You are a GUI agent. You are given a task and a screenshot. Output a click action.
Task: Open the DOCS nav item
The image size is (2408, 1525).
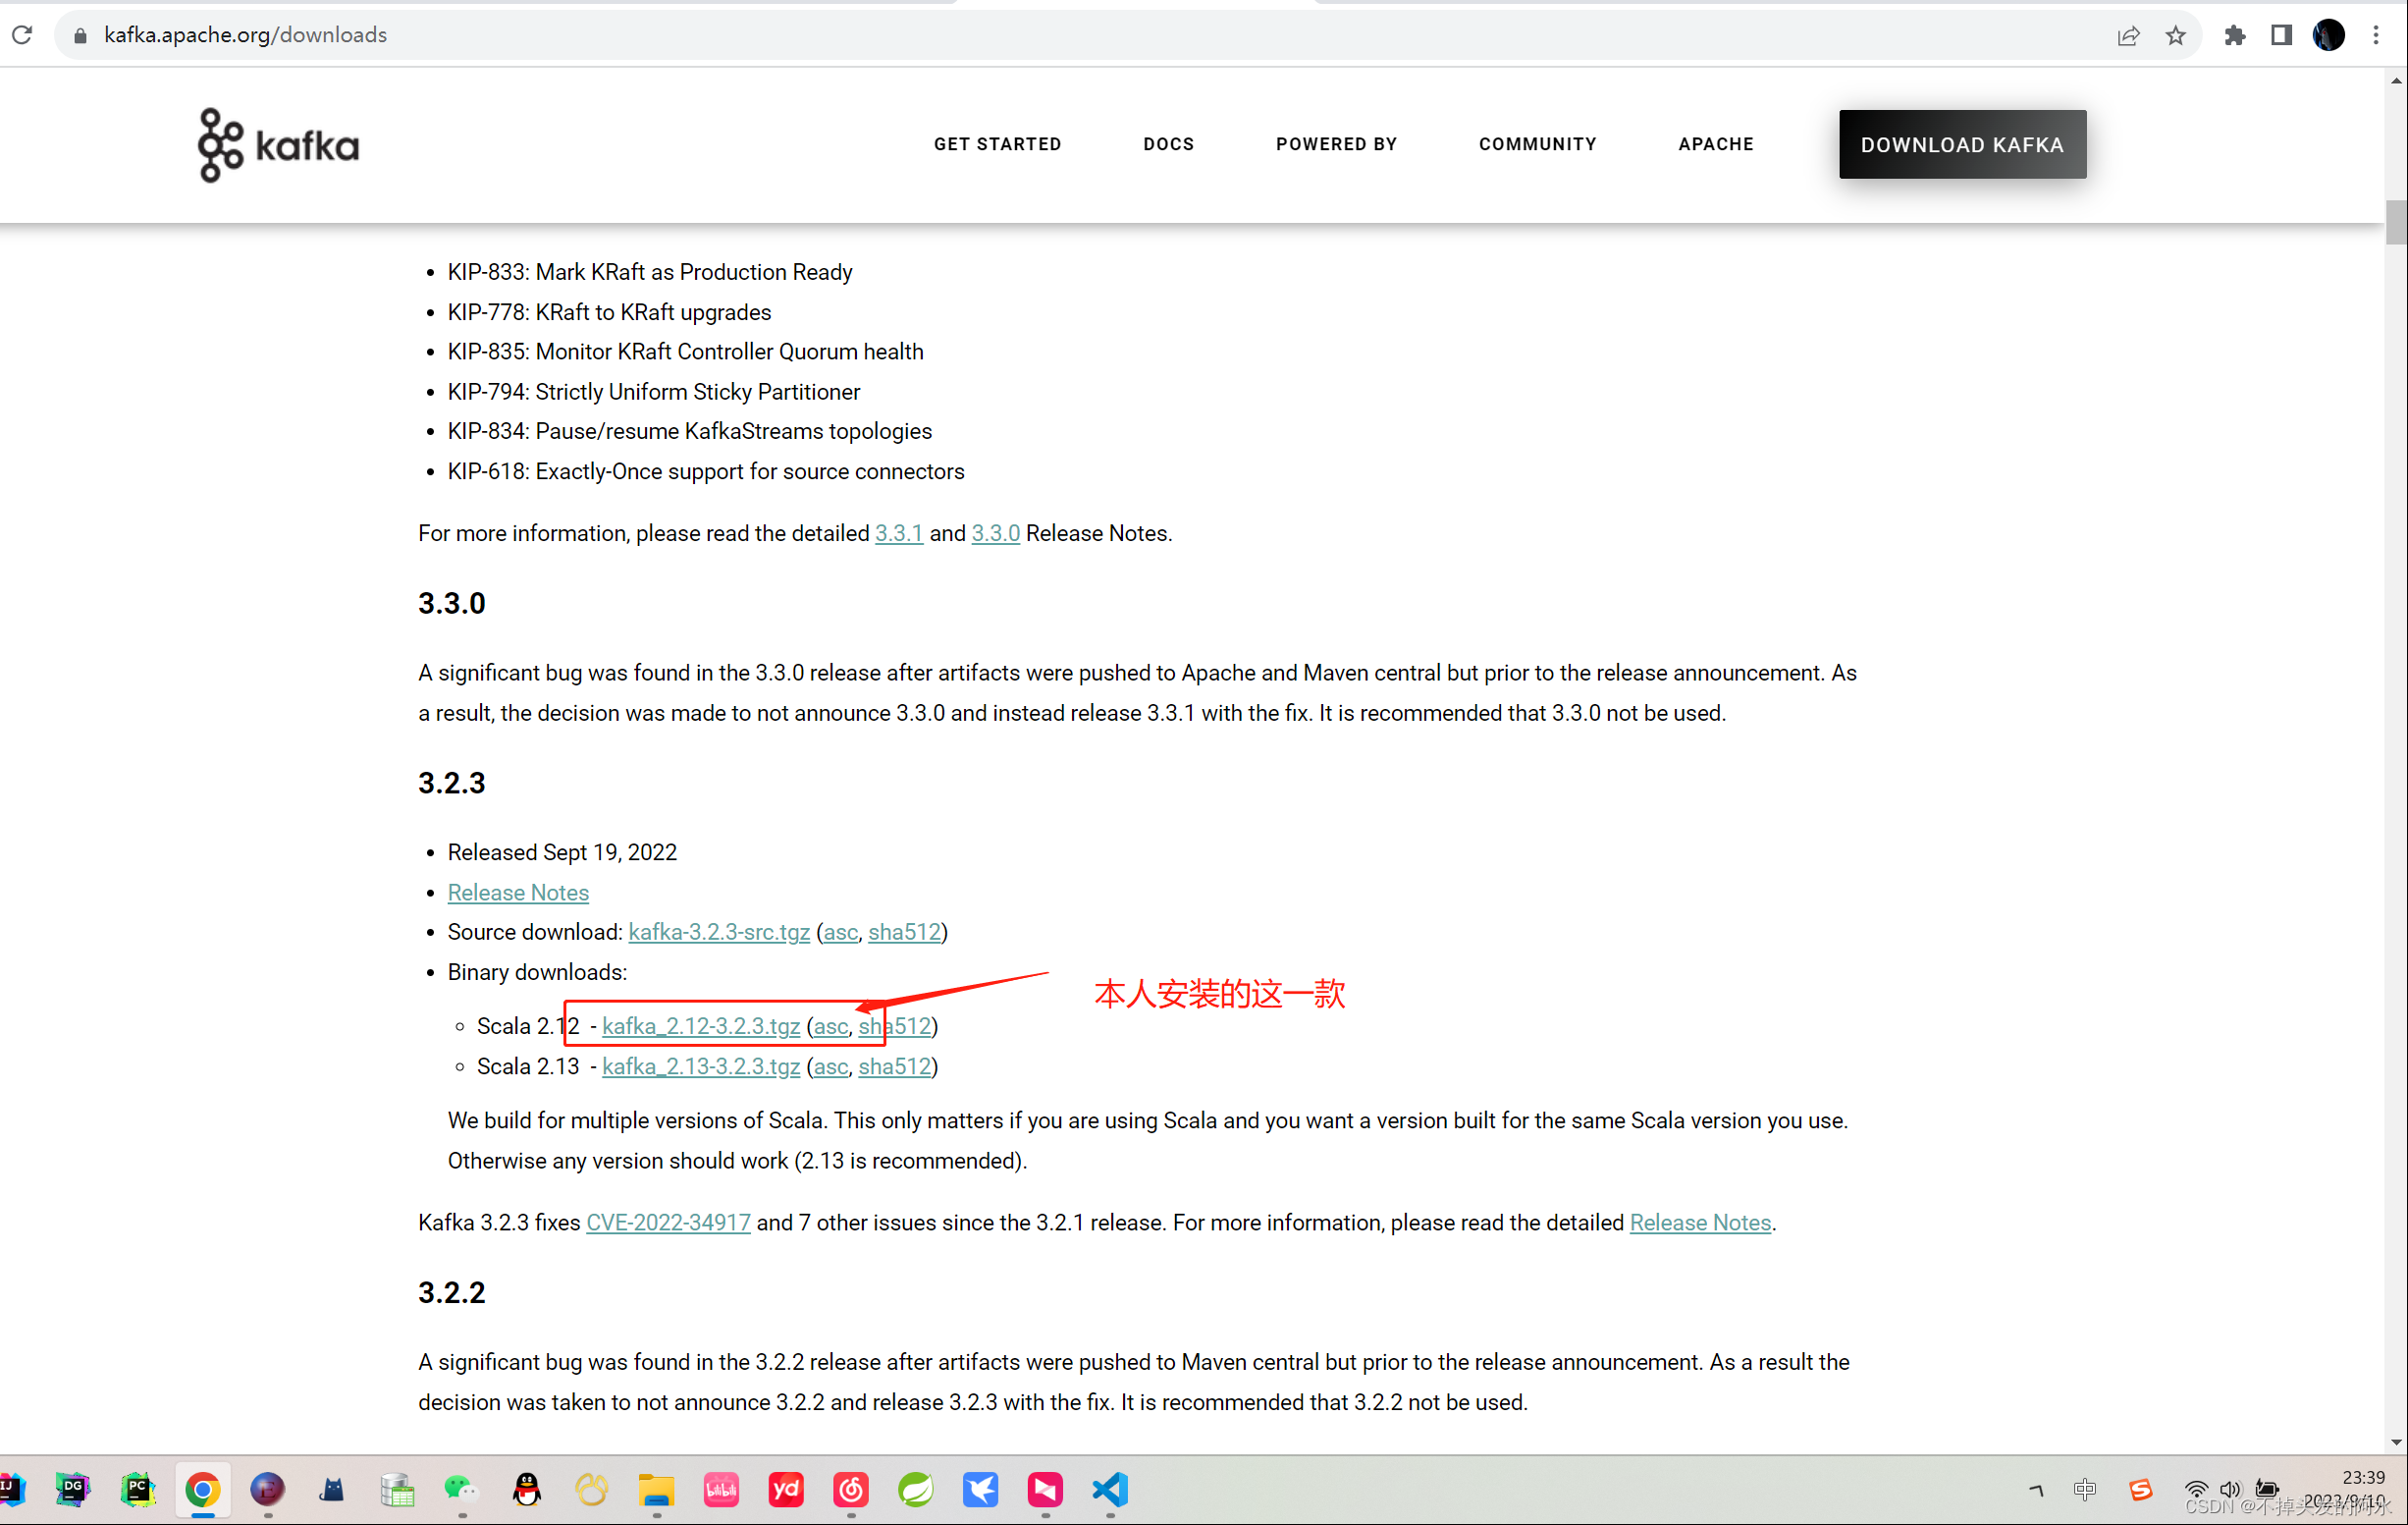pyautogui.click(x=1169, y=144)
